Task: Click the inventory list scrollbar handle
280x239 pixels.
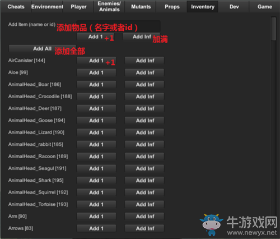Action: (x=273, y=29)
